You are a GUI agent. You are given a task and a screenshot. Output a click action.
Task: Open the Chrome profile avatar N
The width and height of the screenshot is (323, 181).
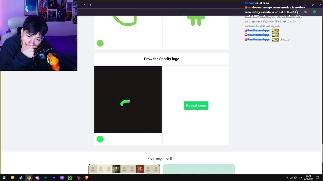[314, 12]
